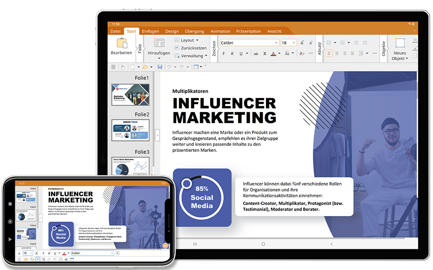The width and height of the screenshot is (433, 270).
Task: Tap the Android home circle on the tablet
Action: click(x=263, y=244)
